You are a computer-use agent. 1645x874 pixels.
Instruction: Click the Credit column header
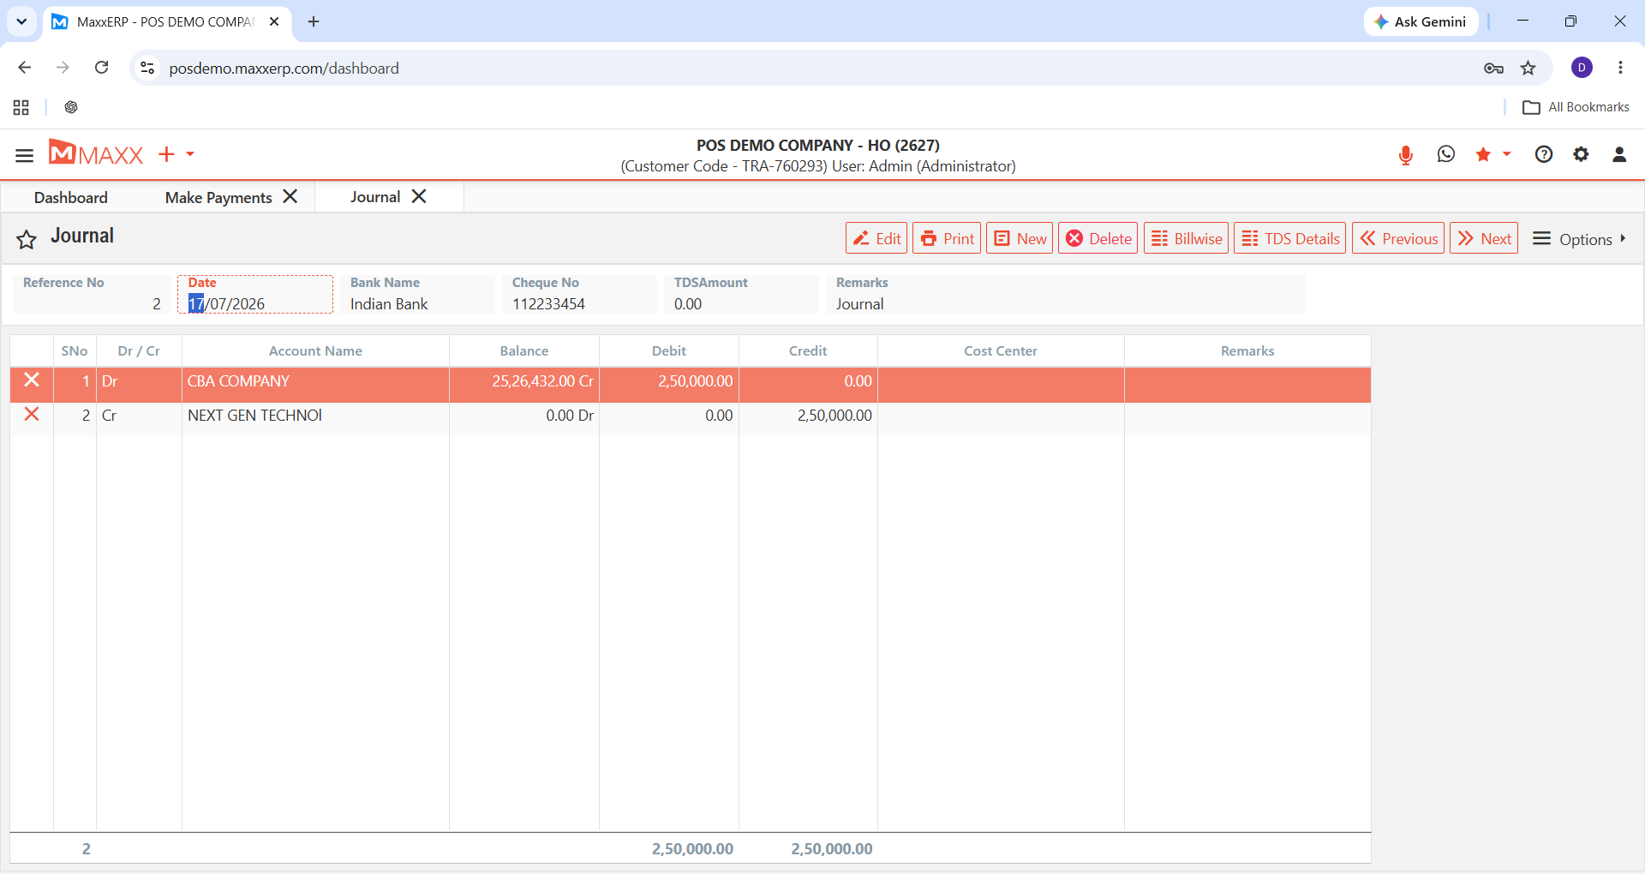(808, 351)
